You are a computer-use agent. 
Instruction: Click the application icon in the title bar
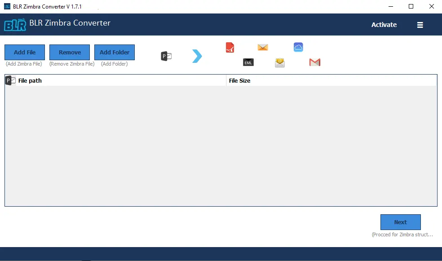point(6,6)
